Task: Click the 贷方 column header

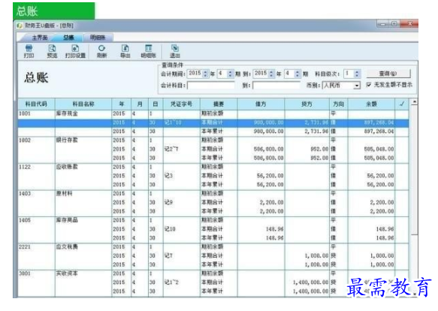Action: coord(307,104)
